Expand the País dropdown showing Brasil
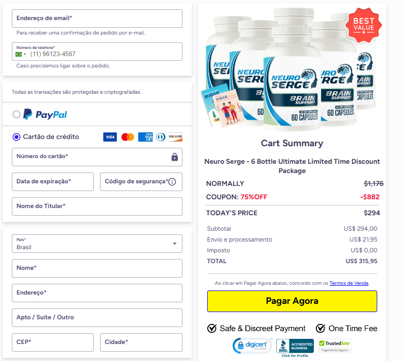Screen dimensions: 403x361 click(97, 244)
